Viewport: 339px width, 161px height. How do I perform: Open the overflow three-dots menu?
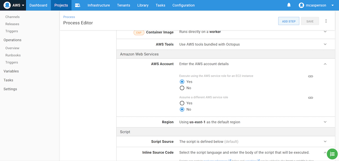point(326,21)
